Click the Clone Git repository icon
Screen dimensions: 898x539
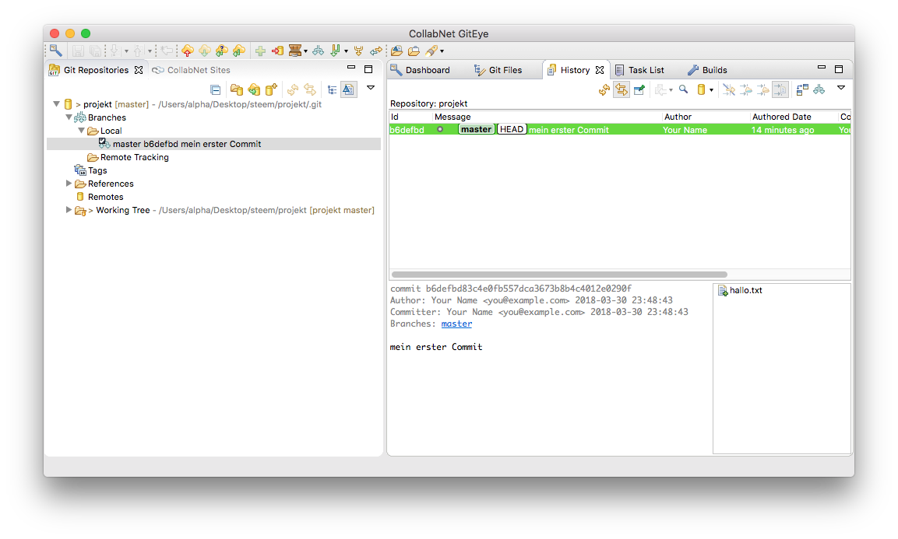[254, 89]
